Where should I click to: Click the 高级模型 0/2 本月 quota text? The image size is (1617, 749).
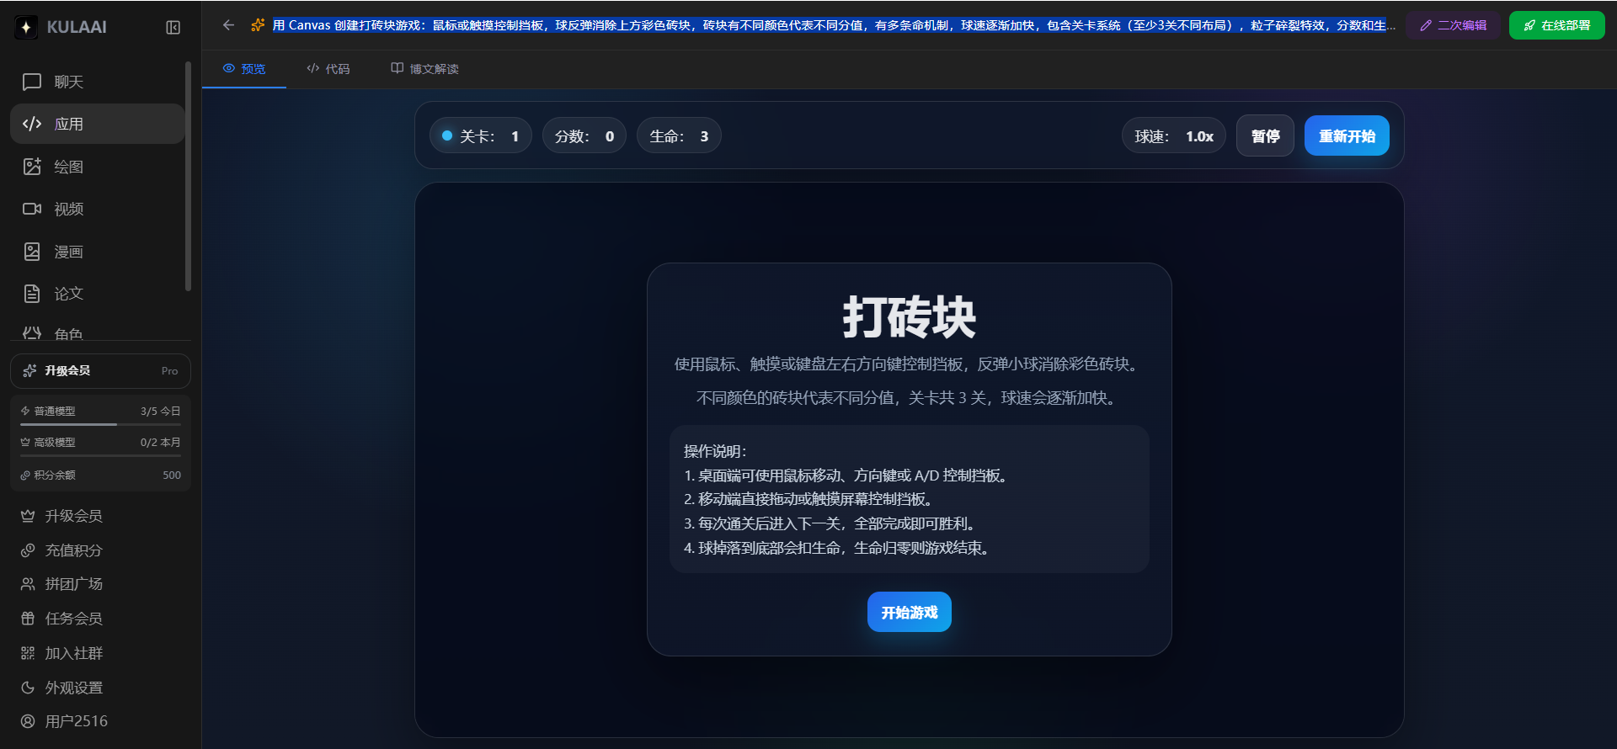100,443
